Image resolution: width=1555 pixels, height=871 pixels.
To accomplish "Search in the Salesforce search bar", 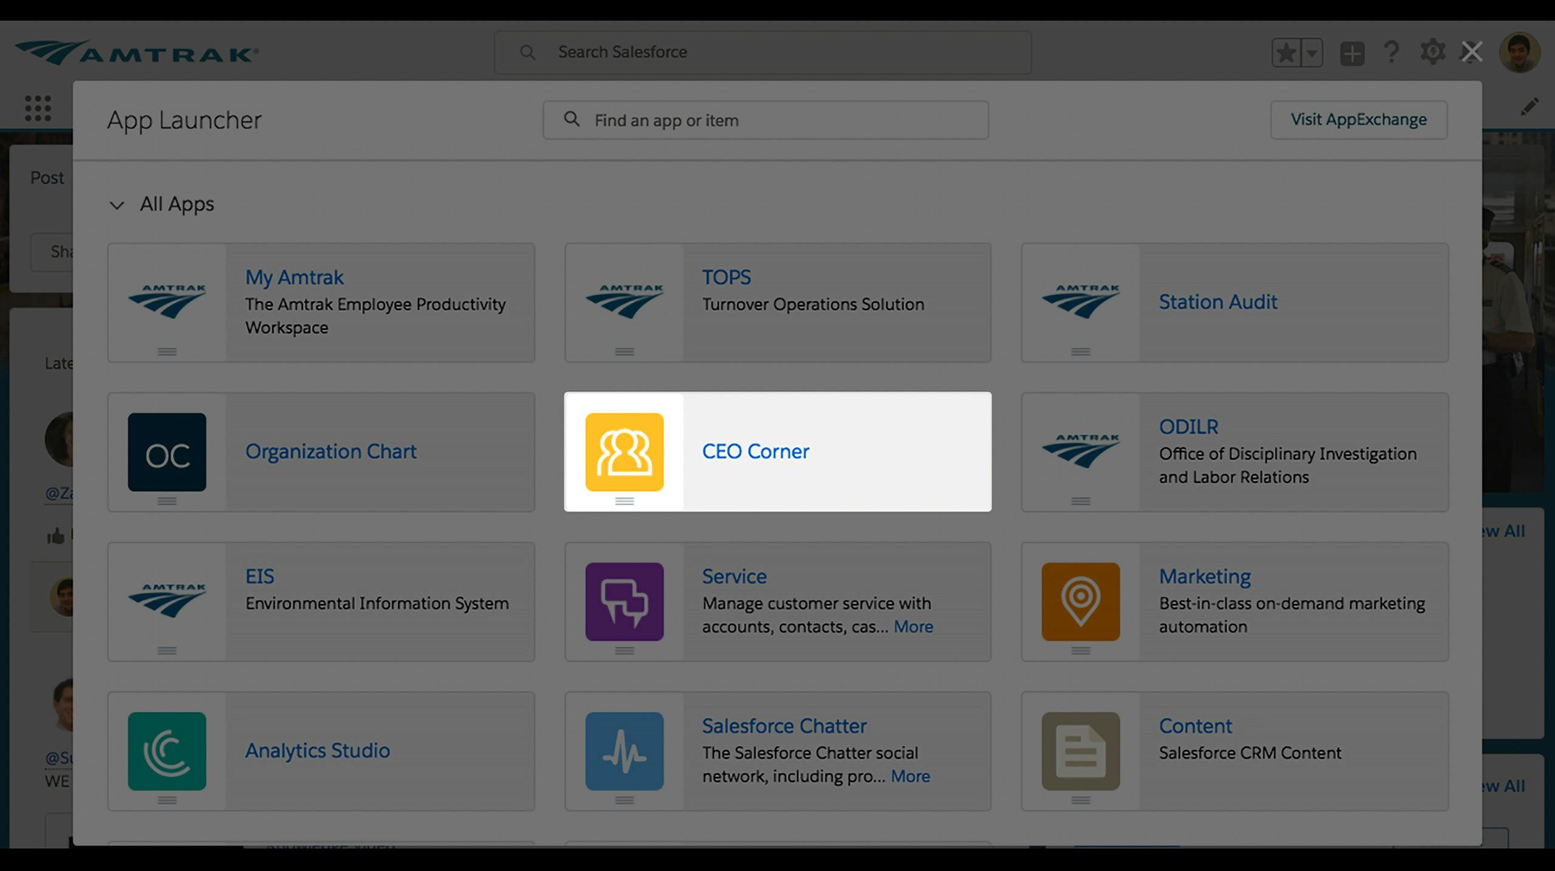I will [762, 50].
